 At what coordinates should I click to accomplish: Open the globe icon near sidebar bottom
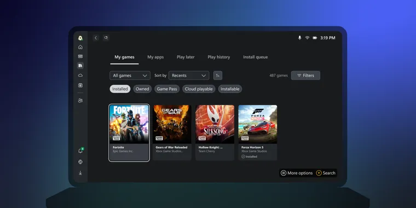[x=80, y=162]
